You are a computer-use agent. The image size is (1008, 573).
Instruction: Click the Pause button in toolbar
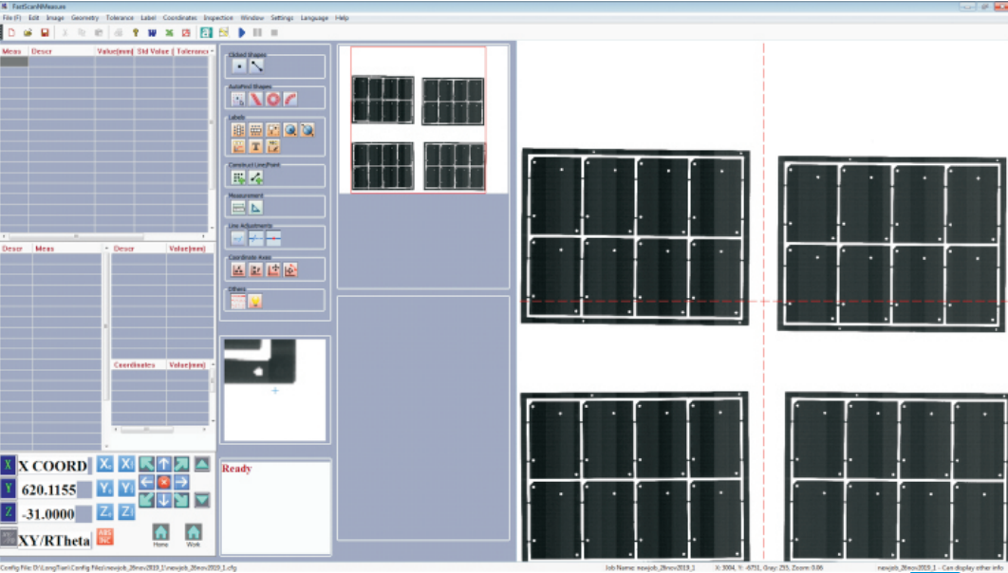click(257, 33)
